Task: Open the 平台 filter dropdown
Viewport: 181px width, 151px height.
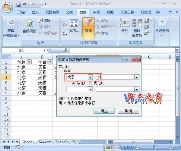Action: coord(50,62)
